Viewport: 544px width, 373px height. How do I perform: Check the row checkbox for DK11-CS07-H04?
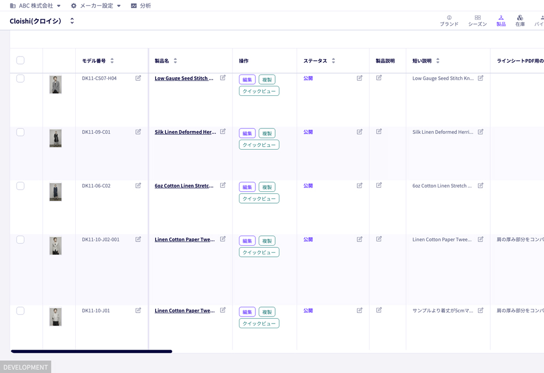click(x=20, y=78)
